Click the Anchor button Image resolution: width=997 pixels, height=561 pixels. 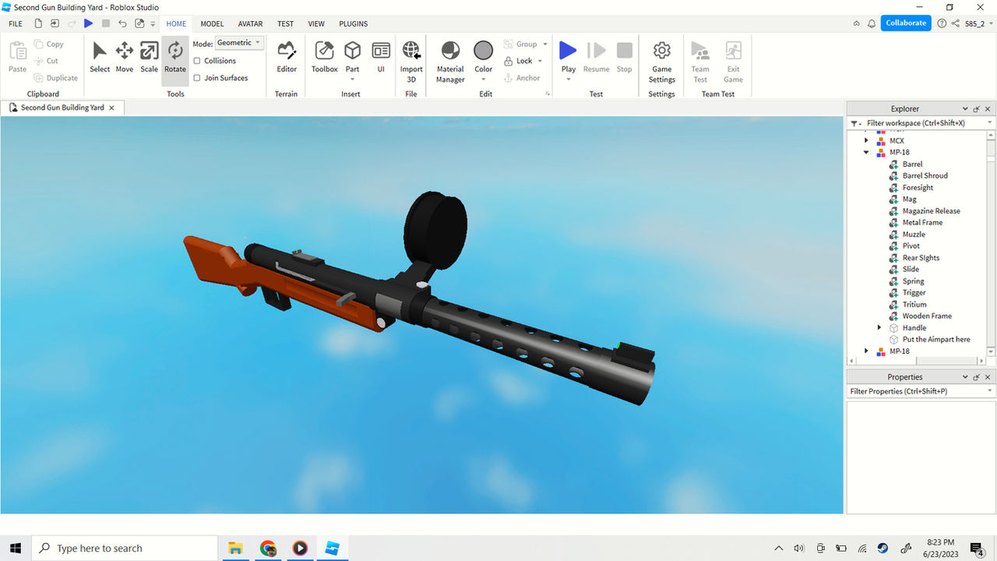pyautogui.click(x=521, y=78)
